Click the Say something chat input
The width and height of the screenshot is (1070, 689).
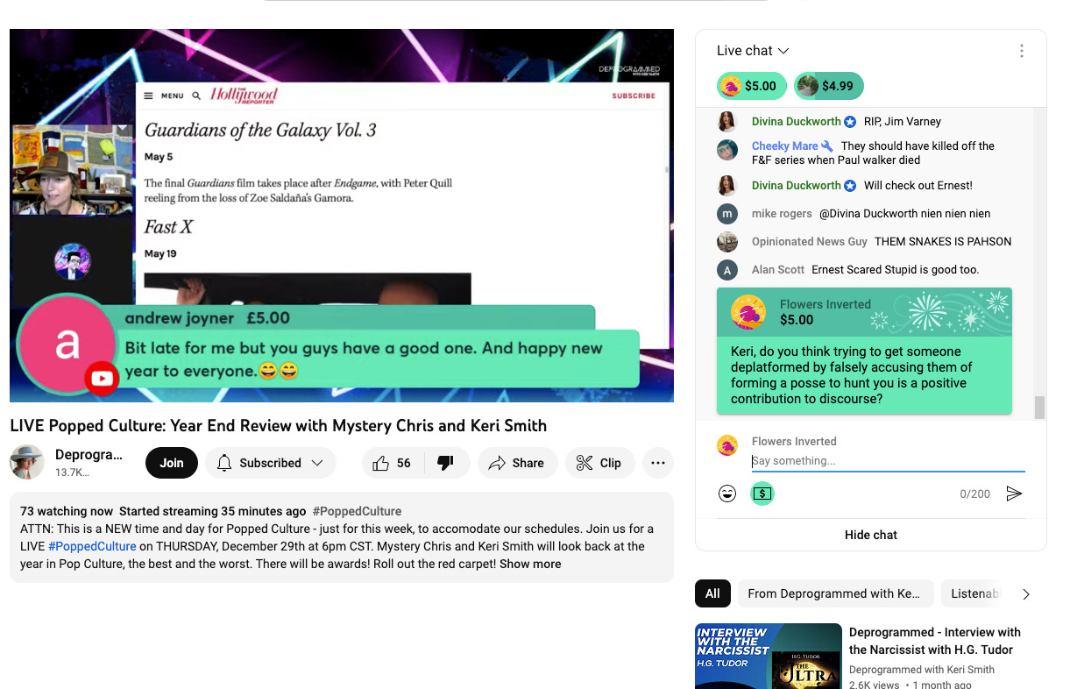pyautogui.click(x=888, y=461)
